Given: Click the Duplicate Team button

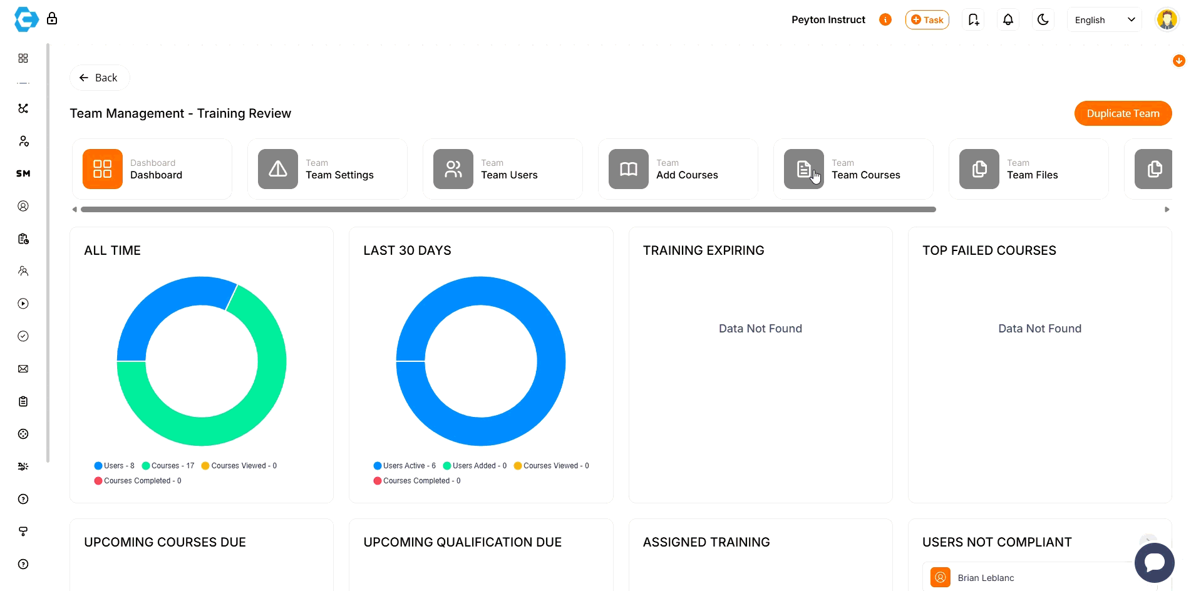Looking at the screenshot, I should pyautogui.click(x=1122, y=113).
